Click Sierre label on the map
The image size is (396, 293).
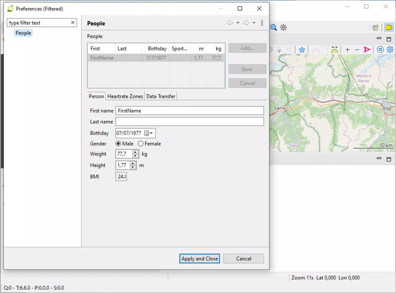click(x=279, y=108)
